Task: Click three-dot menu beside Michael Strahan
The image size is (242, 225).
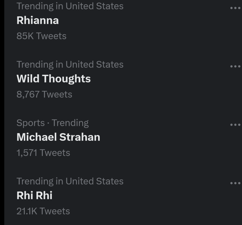Action: point(235,124)
